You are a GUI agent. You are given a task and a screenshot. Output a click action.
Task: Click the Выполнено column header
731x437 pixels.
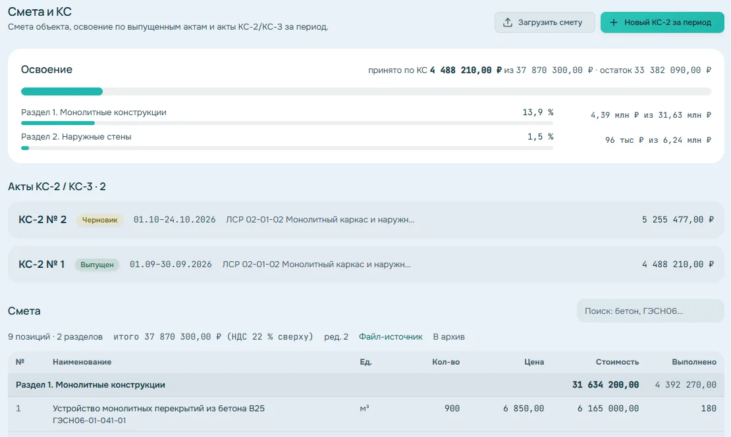click(694, 362)
